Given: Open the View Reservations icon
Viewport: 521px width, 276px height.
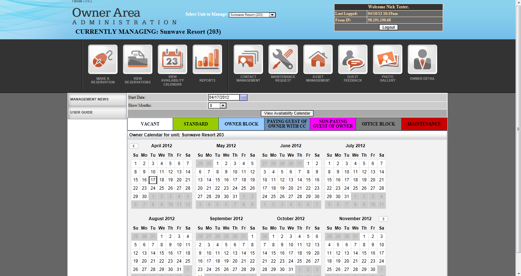Looking at the screenshot, I should click(x=138, y=59).
